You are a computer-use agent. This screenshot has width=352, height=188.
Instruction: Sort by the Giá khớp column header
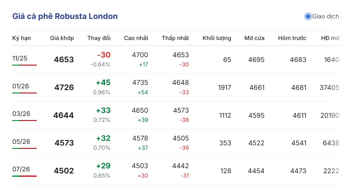[x=62, y=38]
